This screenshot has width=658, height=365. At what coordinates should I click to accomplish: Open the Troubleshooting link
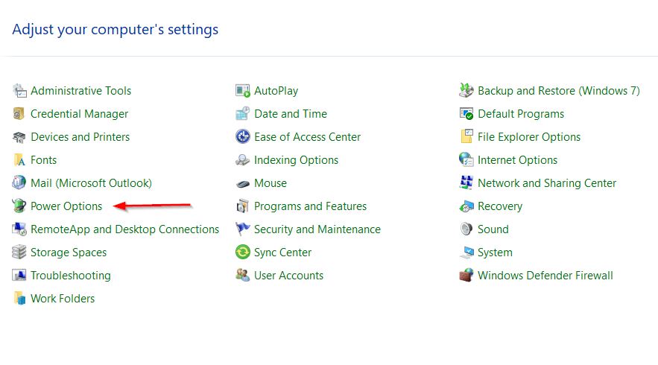pos(71,276)
